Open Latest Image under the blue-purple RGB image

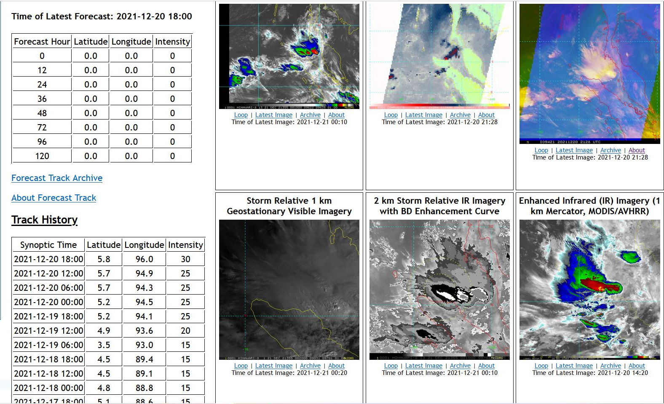pos(574,150)
